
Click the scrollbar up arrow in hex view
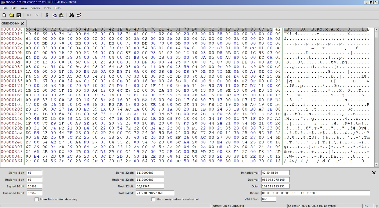(376, 30)
